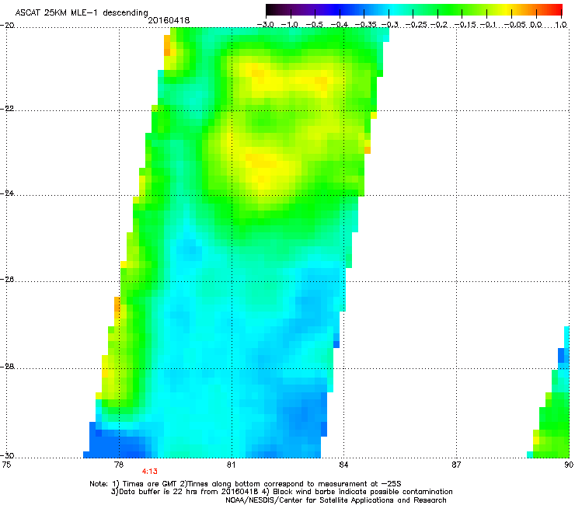Click the yellow section of the colorbar
Screen dimensions: 575x505
pyautogui.click(x=506, y=9)
